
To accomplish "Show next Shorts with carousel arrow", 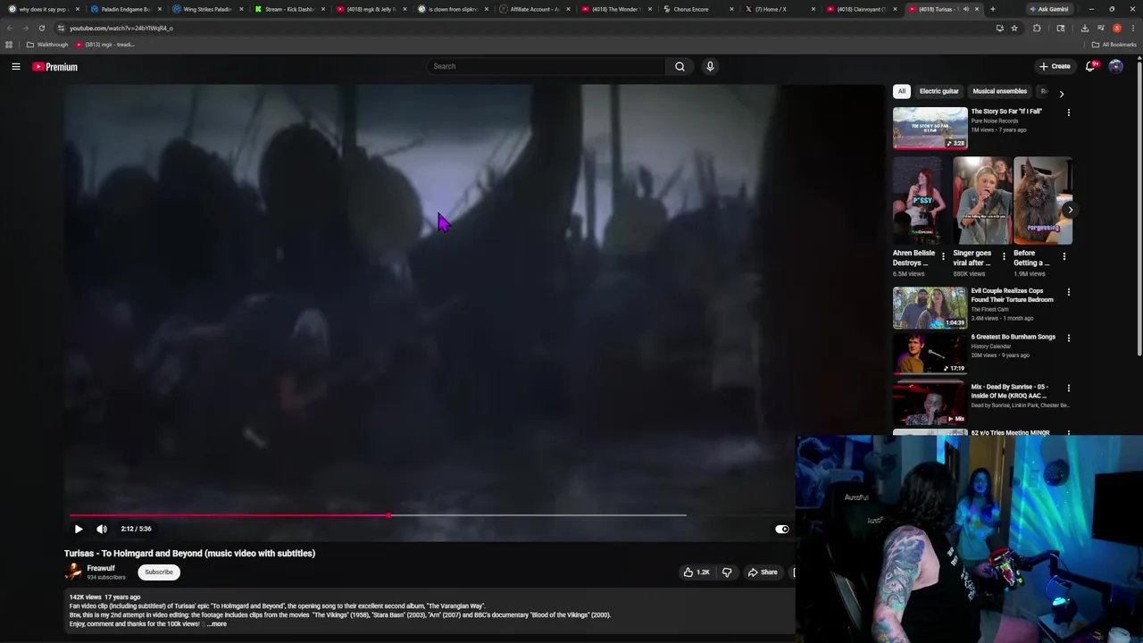I will click(x=1070, y=210).
